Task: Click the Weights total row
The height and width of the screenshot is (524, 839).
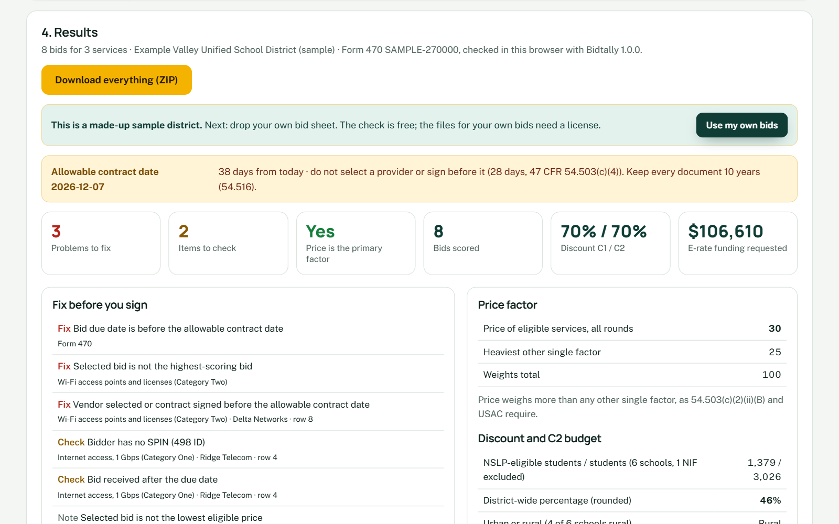Action: pos(632,375)
